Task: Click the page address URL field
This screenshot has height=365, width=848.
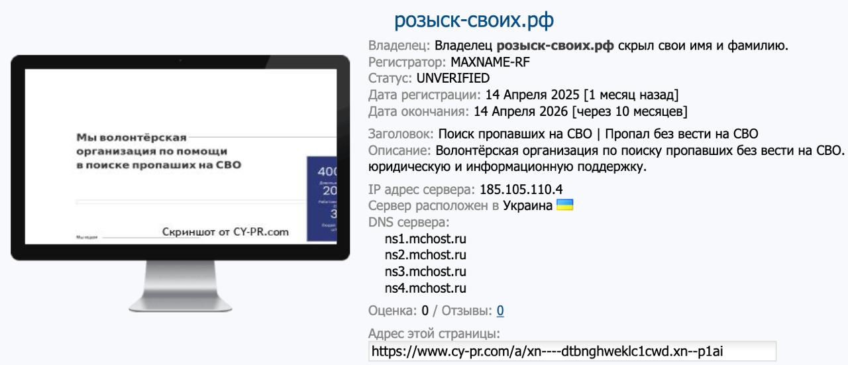Action: point(572,351)
